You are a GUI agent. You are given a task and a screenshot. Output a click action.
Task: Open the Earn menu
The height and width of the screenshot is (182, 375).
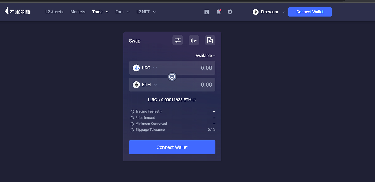click(122, 12)
